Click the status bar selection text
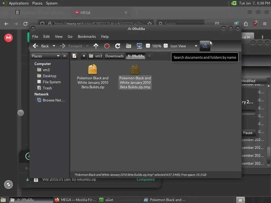 click(140, 175)
